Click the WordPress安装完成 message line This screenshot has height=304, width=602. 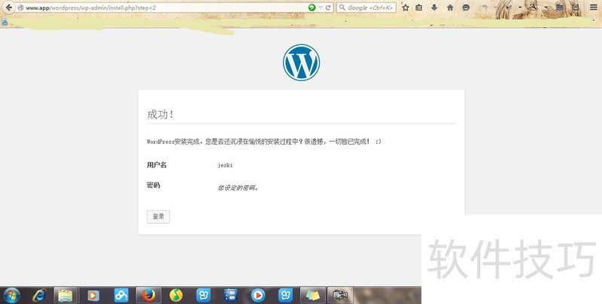coord(264,142)
